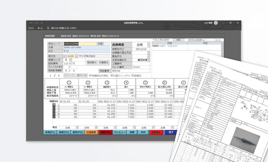The width and height of the screenshot is (268, 162).
Task: Open the ホーム tab
Action: tap(40, 28)
